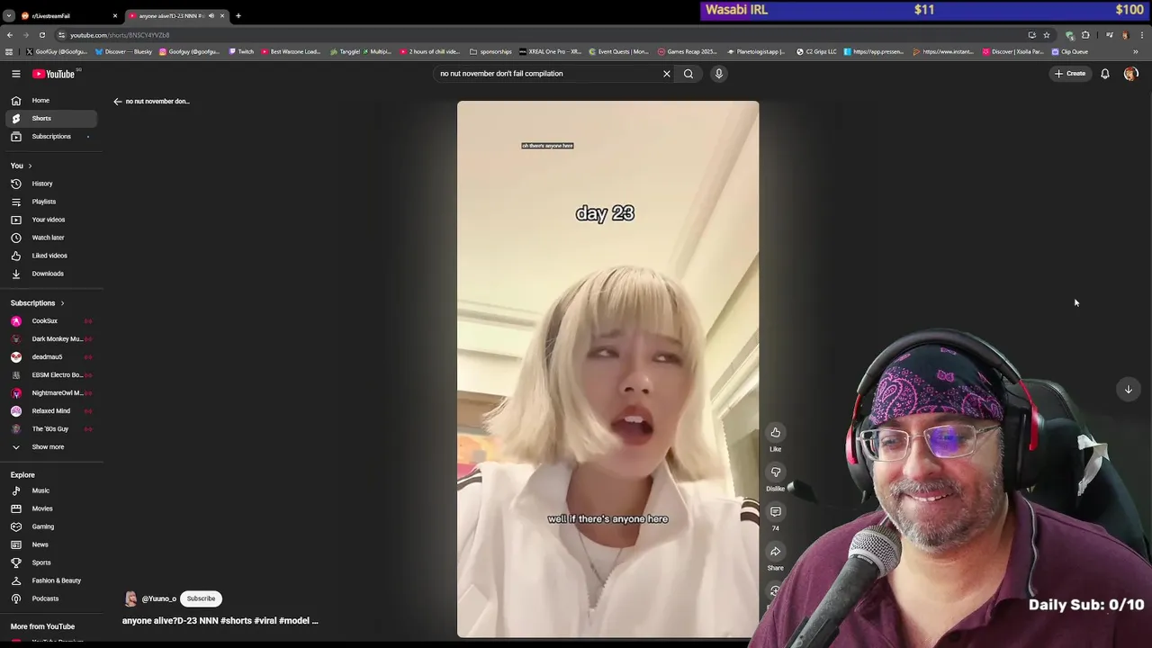The image size is (1152, 648).
Task: Like this Short
Action: [775, 433]
